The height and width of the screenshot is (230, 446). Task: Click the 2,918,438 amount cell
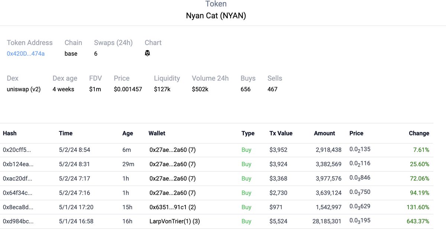[x=329, y=150]
